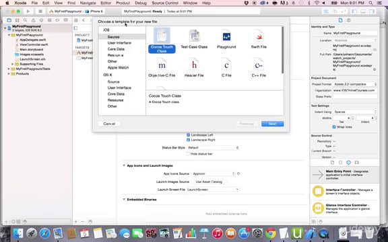Open the App Icons Source dropdown
Viewport: 388px width, 242px height.
coord(213,174)
